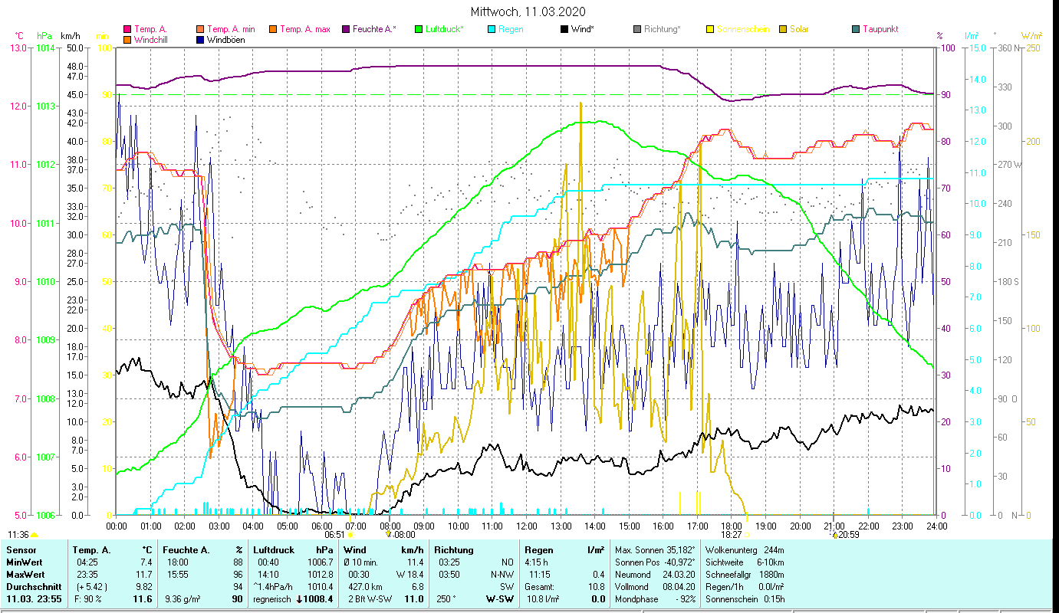Click the Taupunkt legend label
The width and height of the screenshot is (1059, 613).
pyautogui.click(x=880, y=30)
